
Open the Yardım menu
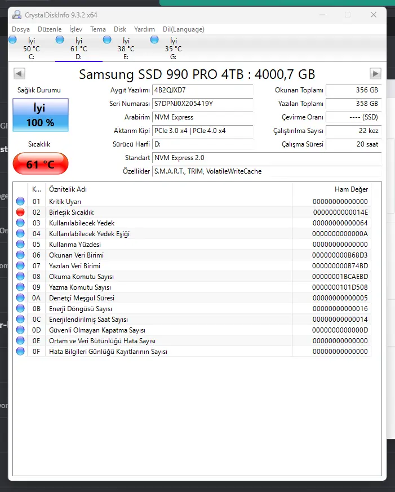144,29
